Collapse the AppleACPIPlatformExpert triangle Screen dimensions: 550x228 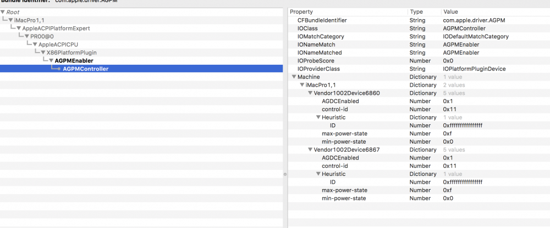[19, 29]
